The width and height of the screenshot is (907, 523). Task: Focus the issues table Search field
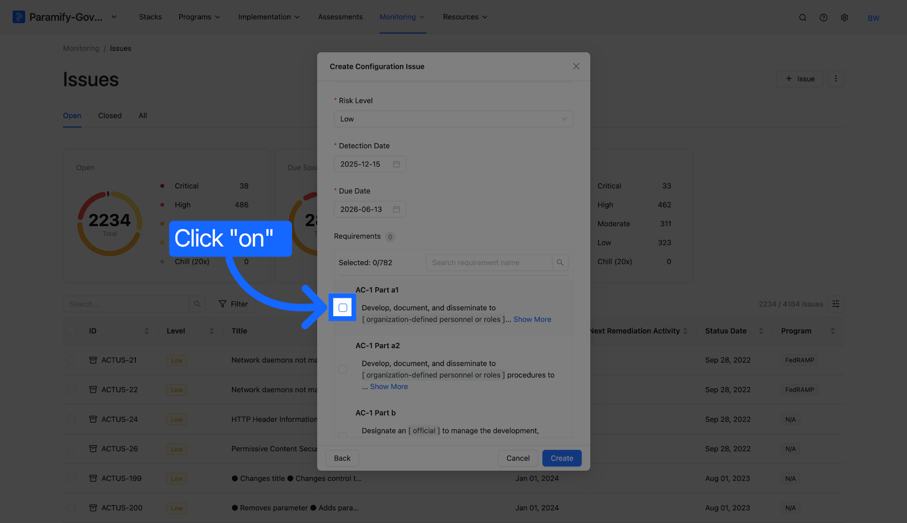pos(126,304)
